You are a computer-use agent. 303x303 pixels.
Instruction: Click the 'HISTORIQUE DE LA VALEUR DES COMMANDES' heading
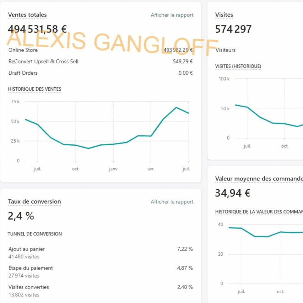pos(259,212)
